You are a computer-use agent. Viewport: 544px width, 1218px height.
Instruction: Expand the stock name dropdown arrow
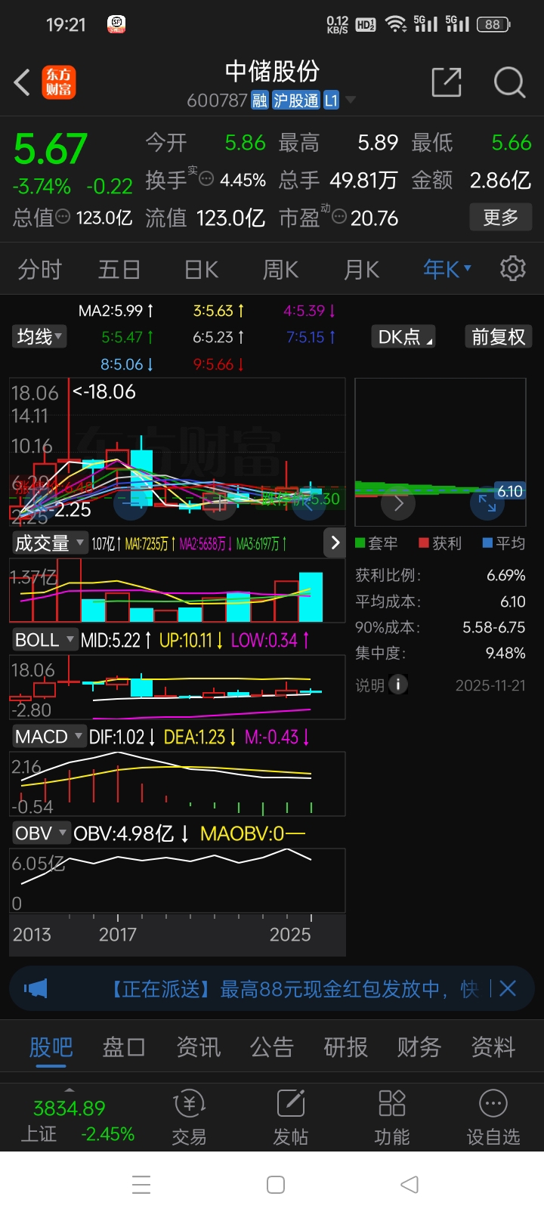pyautogui.click(x=351, y=100)
